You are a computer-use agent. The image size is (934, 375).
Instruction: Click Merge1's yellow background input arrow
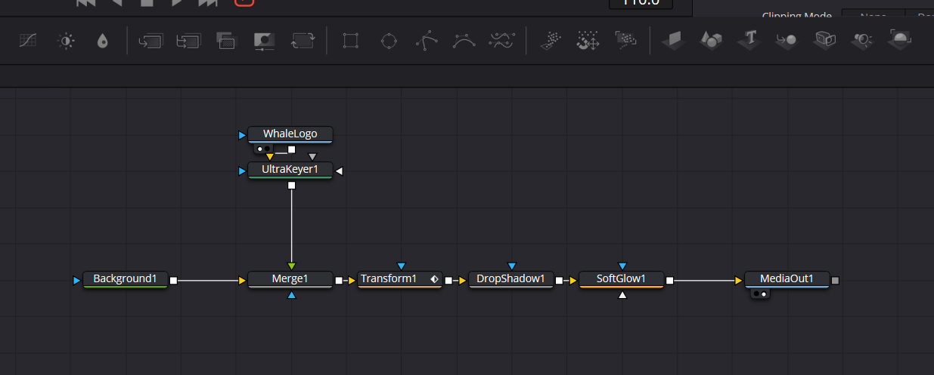coord(242,280)
